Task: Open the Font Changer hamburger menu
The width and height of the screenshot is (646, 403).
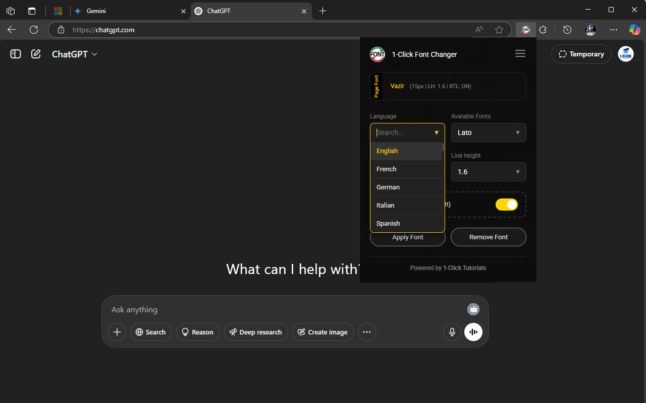Action: coord(520,53)
